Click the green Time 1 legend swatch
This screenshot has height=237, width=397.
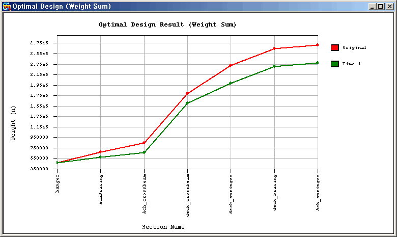pos(335,64)
